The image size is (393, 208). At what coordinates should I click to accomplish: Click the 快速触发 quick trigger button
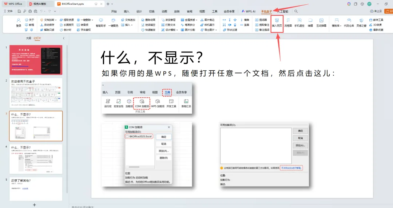click(x=148, y=30)
